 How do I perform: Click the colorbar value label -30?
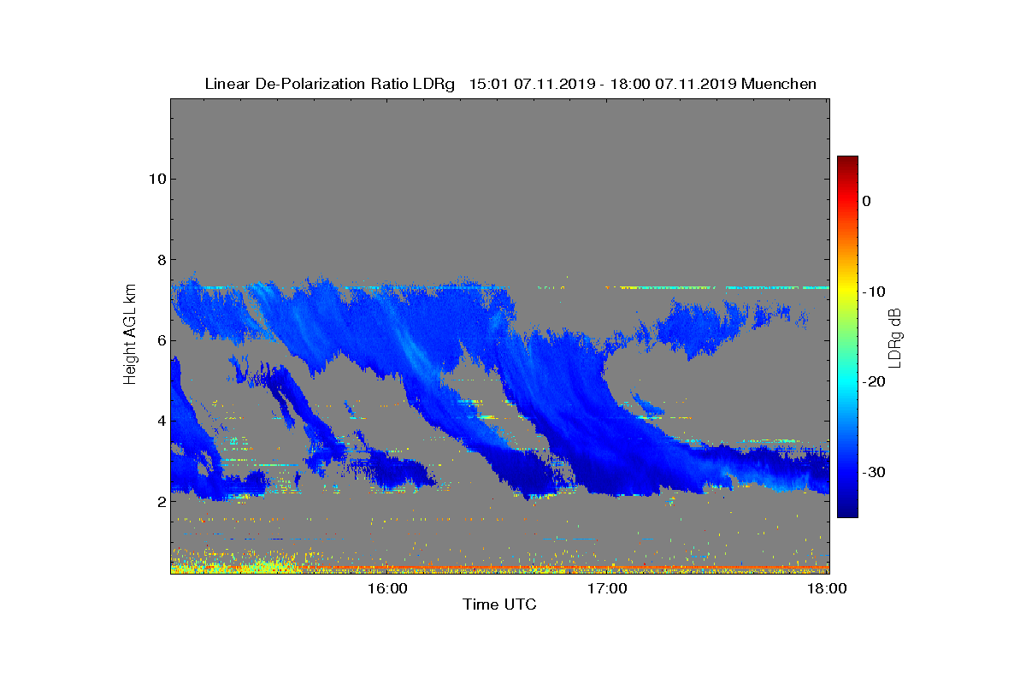[873, 473]
